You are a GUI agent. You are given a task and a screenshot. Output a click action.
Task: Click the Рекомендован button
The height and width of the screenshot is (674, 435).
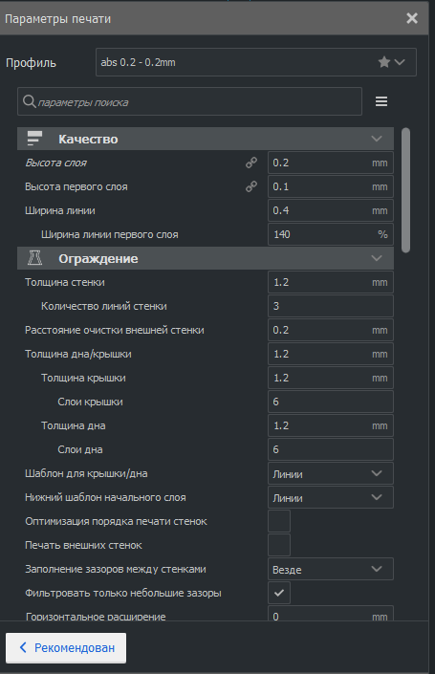coord(66,648)
